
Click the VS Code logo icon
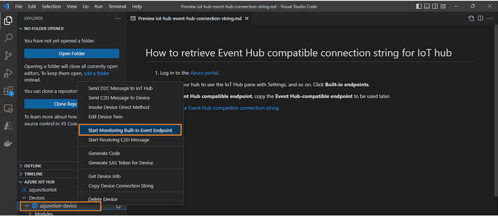click(6, 6)
